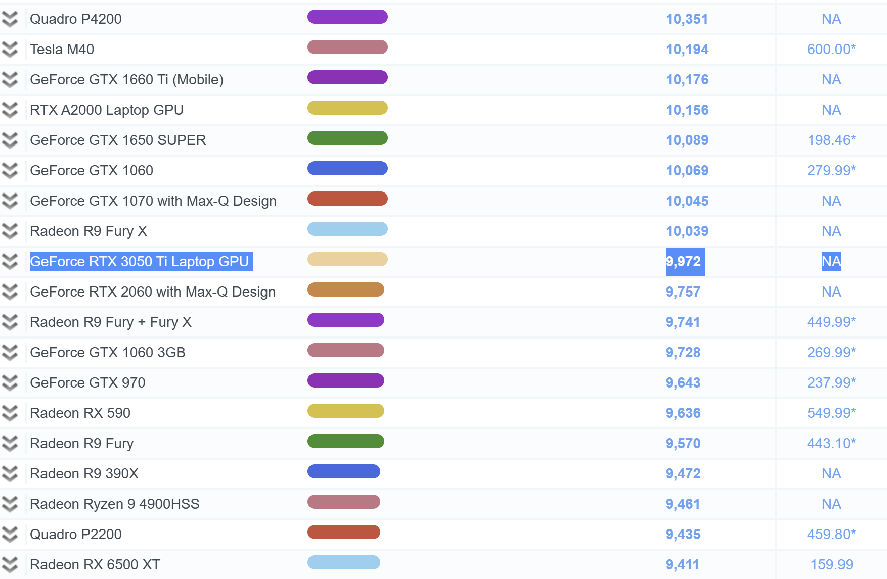
Task: Open GeForce GTX 1660 Ti (Mobile) link
Action: pyautogui.click(x=127, y=80)
